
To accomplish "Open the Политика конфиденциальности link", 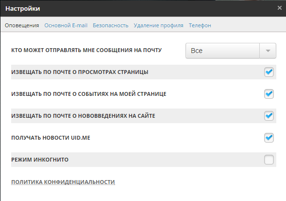I will (x=63, y=182).
